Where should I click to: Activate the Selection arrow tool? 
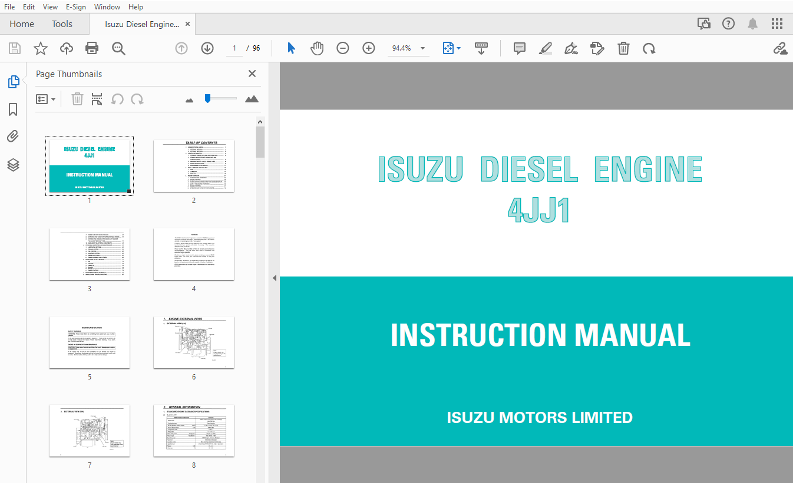click(291, 48)
